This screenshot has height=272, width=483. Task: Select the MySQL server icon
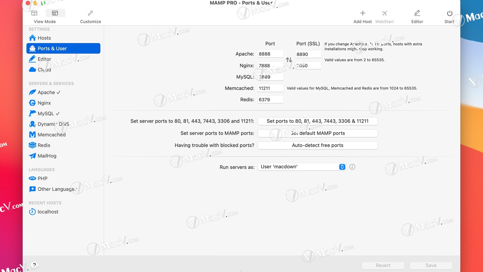(x=32, y=113)
